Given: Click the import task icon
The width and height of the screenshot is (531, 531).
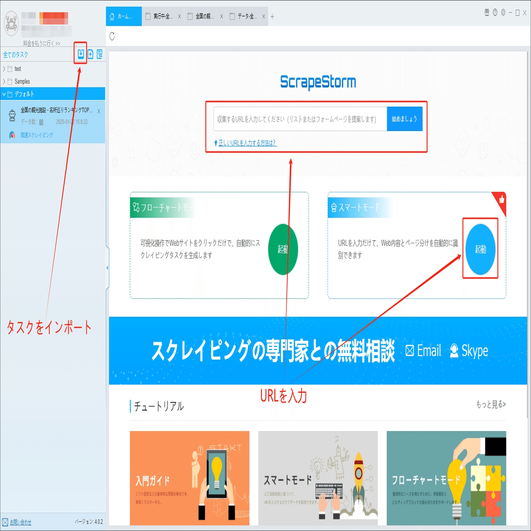Looking at the screenshot, I should pyautogui.click(x=81, y=54).
